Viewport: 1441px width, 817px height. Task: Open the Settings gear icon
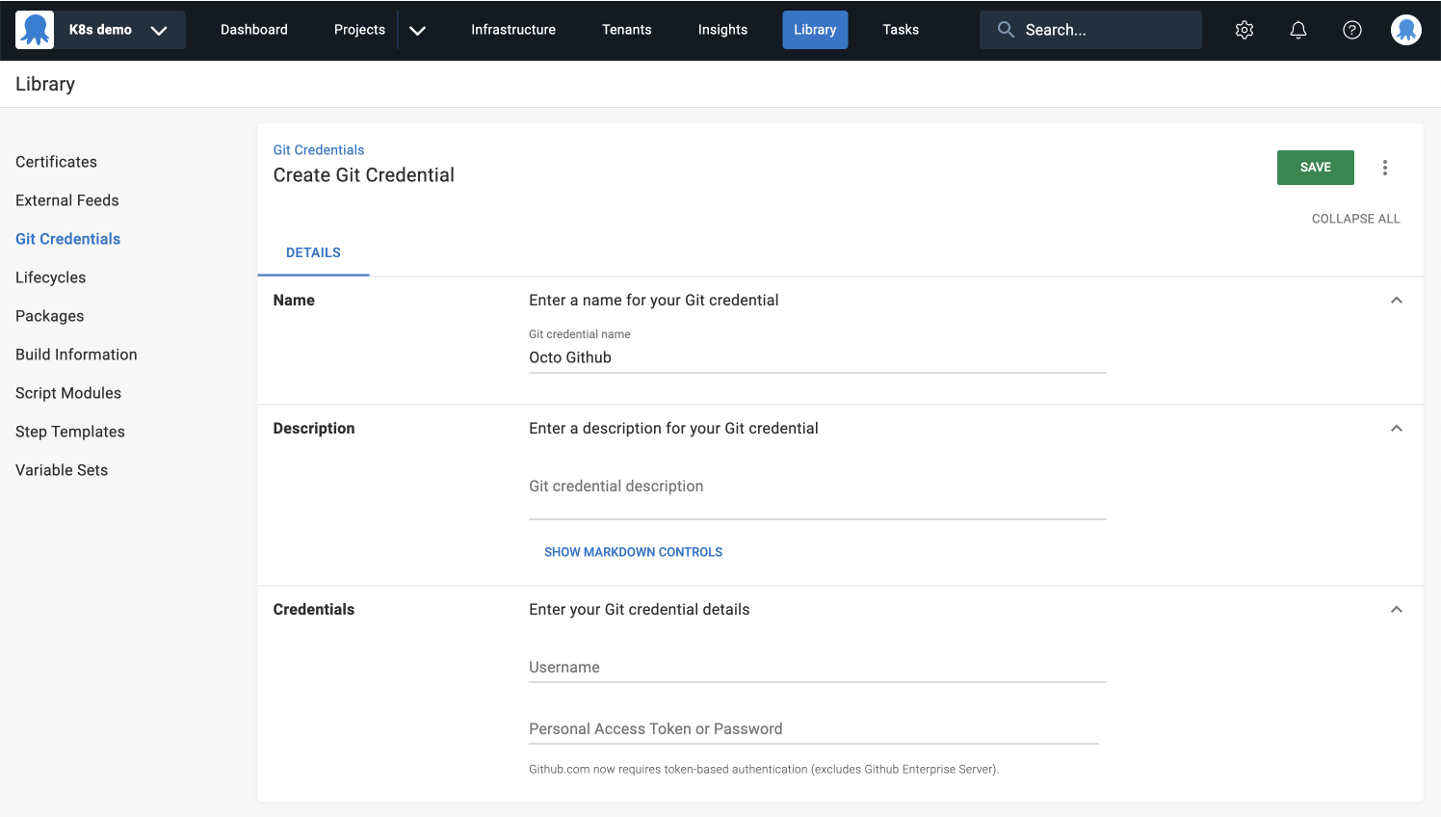(1244, 30)
